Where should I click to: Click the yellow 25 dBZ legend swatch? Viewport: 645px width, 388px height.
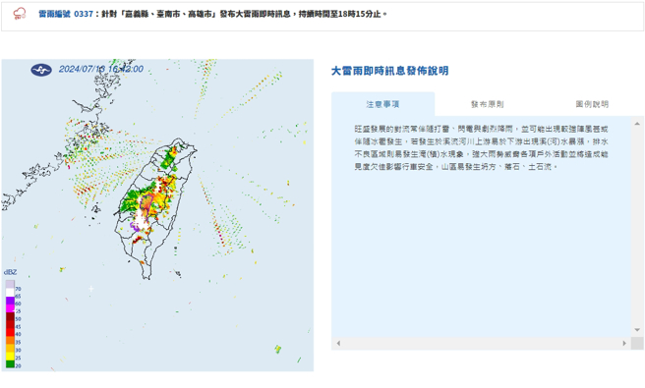(x=10, y=356)
